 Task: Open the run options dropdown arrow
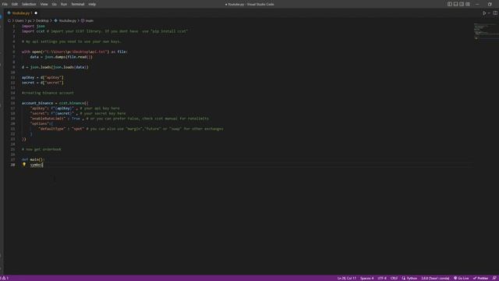point(489,13)
